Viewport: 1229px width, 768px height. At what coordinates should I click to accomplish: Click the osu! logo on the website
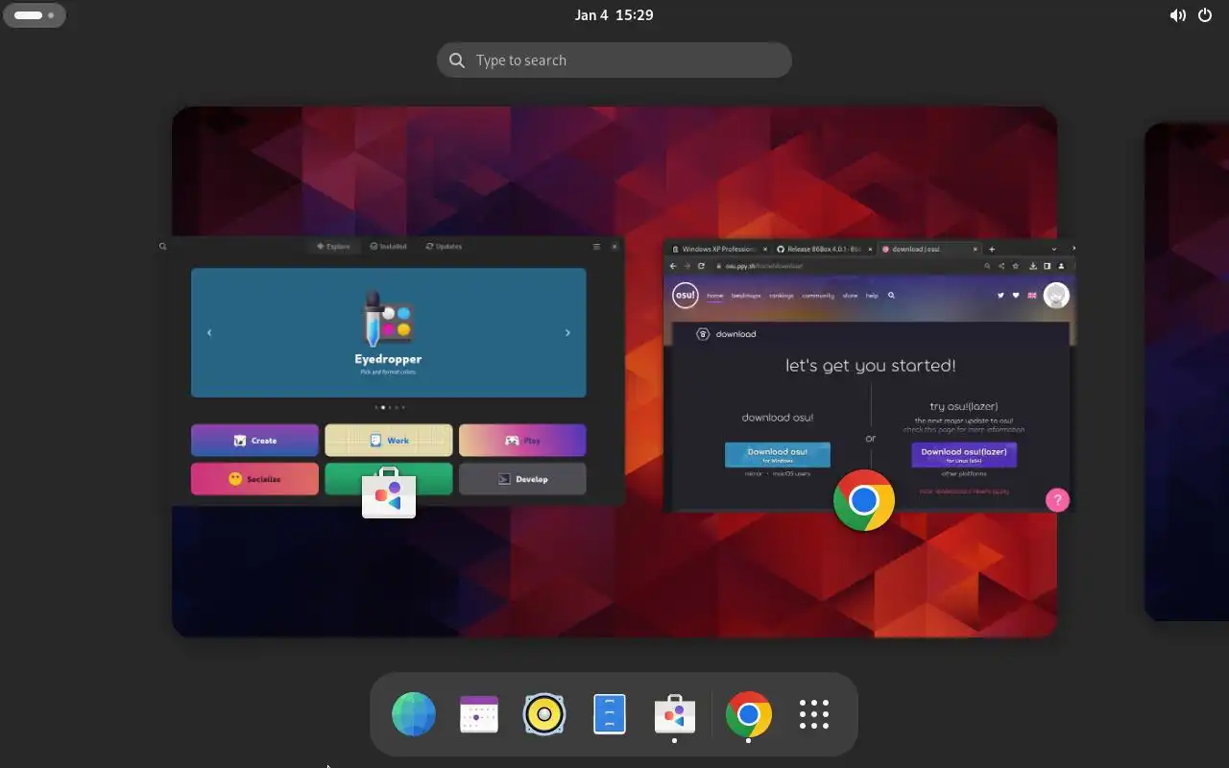(x=685, y=295)
